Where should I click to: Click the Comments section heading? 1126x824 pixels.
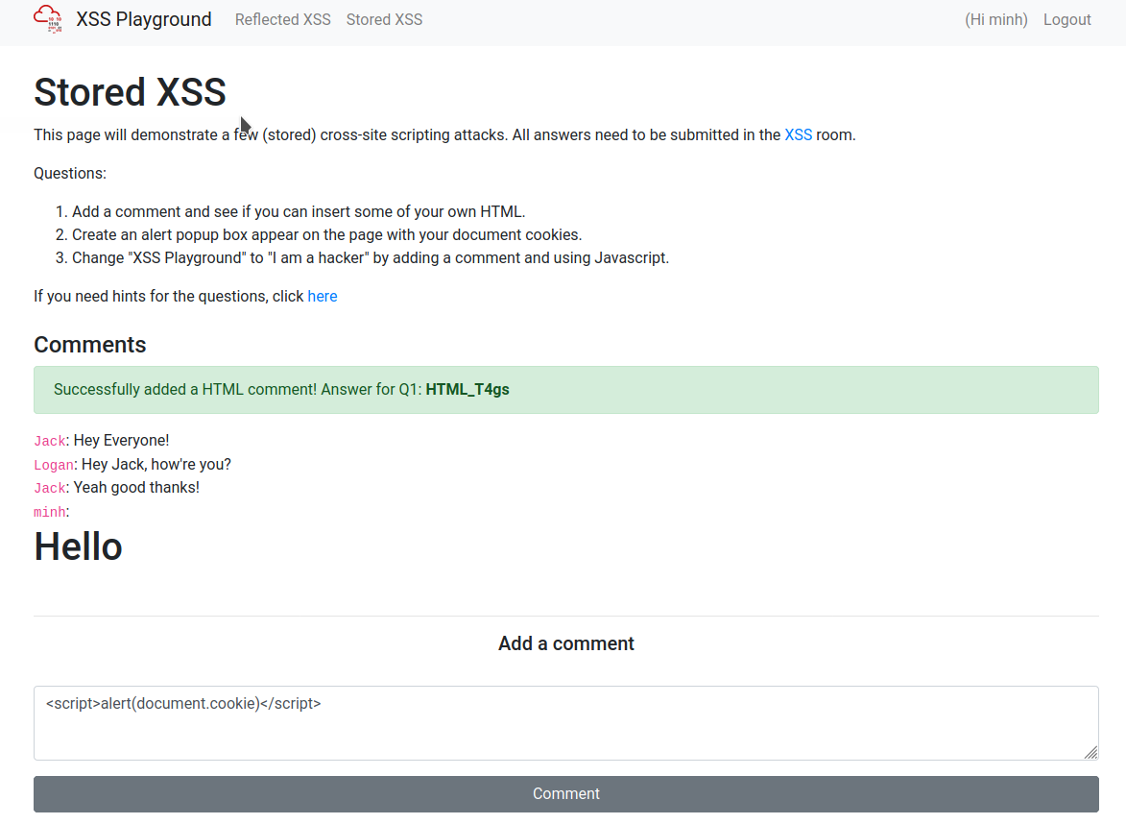click(x=90, y=345)
